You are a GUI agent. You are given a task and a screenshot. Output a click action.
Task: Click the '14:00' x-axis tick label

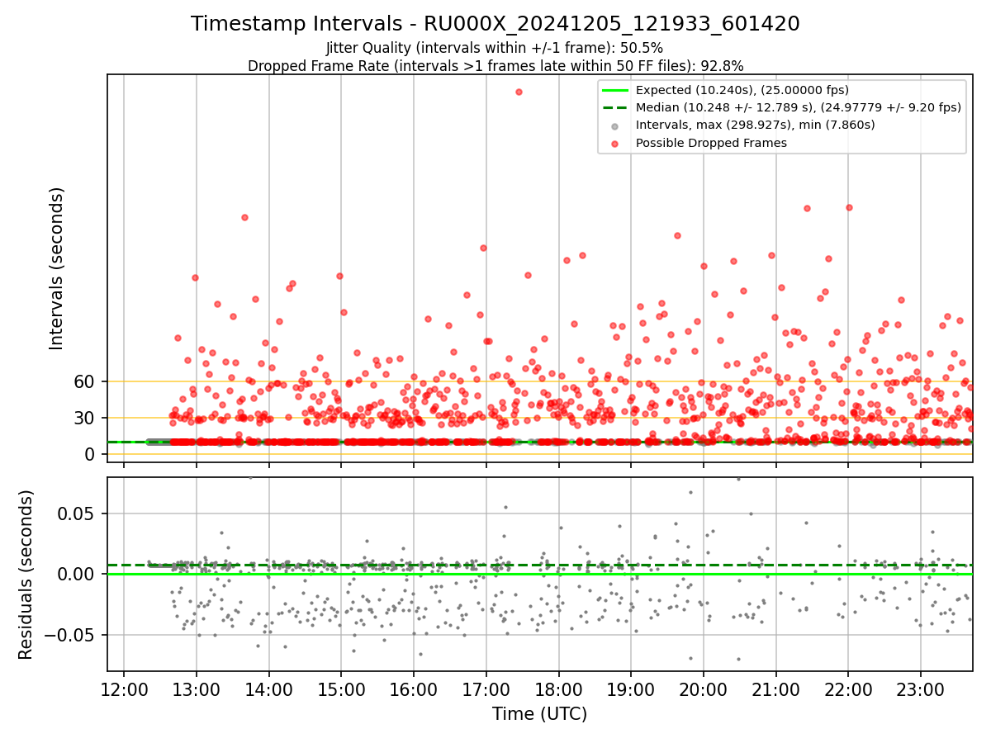point(268,690)
